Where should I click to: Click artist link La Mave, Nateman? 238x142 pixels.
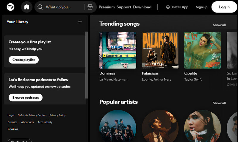[x=113, y=79]
